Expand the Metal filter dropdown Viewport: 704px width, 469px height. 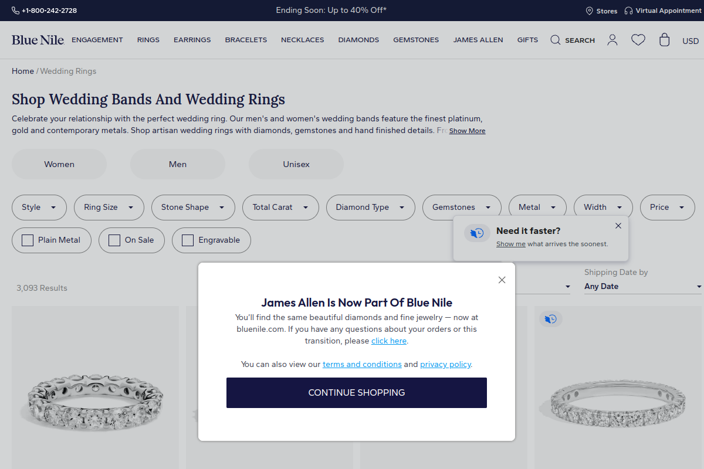pos(537,208)
